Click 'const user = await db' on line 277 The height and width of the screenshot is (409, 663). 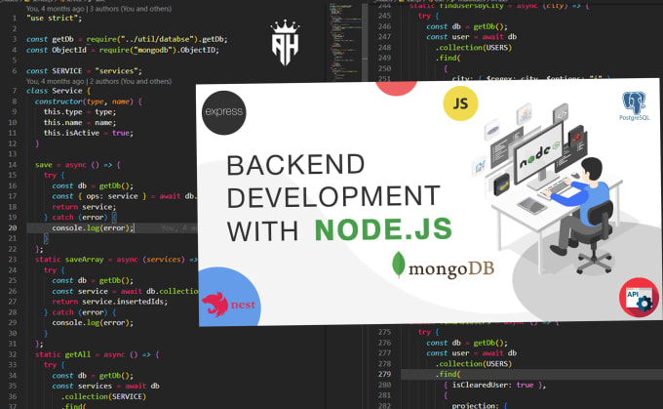click(472, 353)
